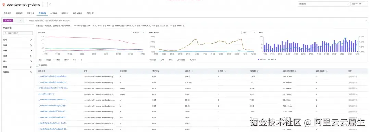
Task: Select the active 资源加载 tab
Action: click(42, 13)
